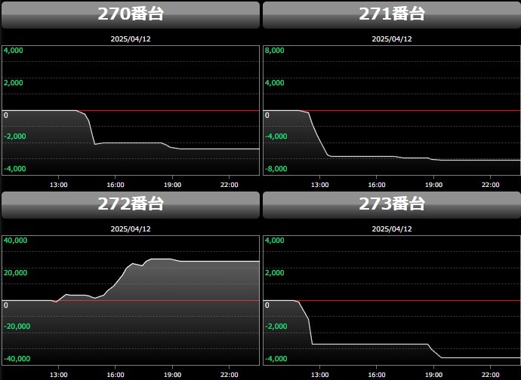Select the 2025/04/12 date above 272番台 chart
The height and width of the screenshot is (380, 521).
tap(130, 228)
